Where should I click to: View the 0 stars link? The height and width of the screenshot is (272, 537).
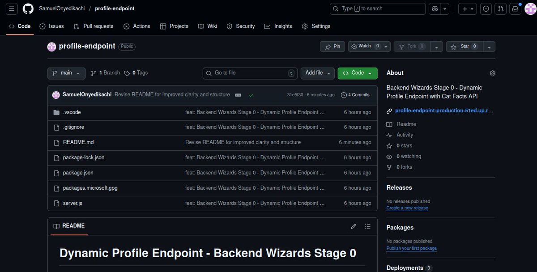[x=400, y=145]
